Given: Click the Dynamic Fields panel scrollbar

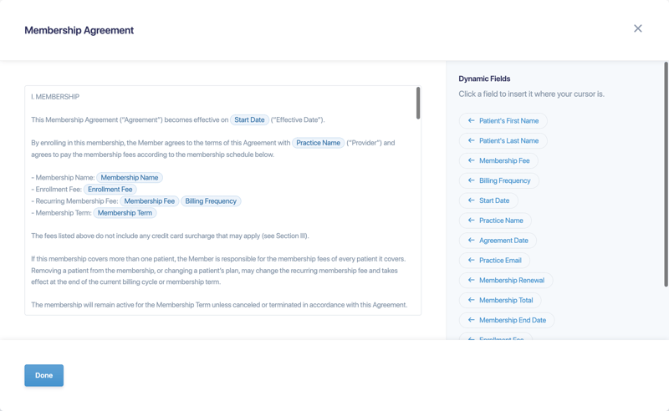Looking at the screenshot, I should pos(666,175).
